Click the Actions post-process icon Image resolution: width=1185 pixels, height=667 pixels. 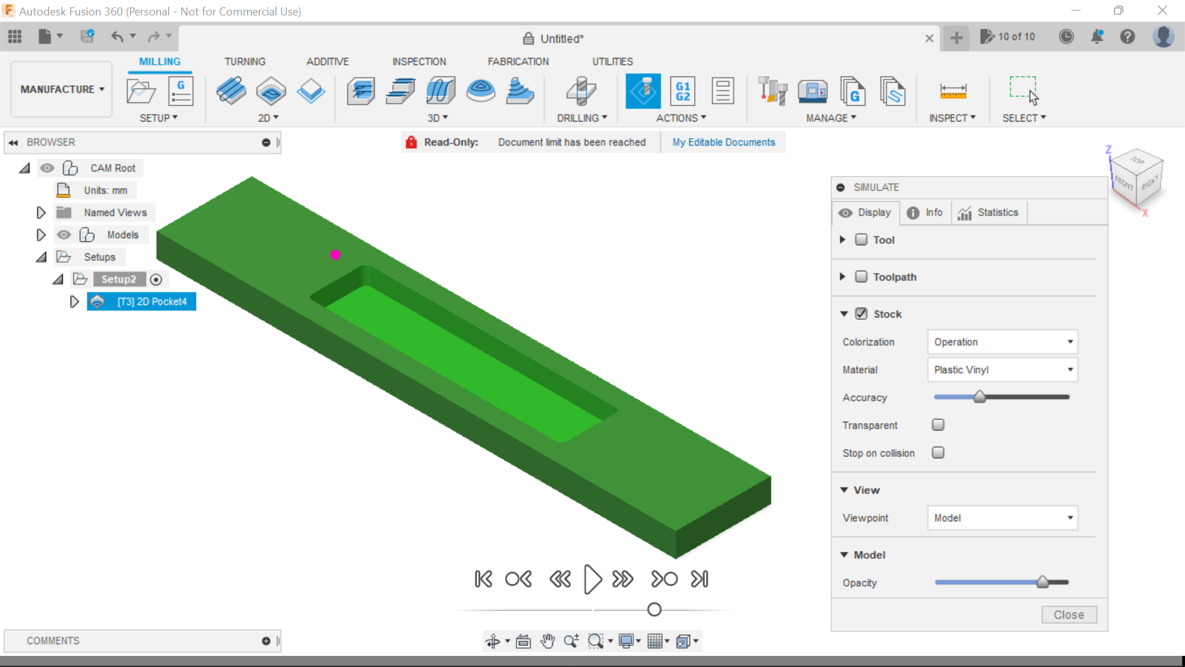683,90
